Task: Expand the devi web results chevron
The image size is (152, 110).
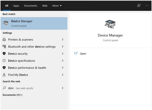Action: point(63,88)
